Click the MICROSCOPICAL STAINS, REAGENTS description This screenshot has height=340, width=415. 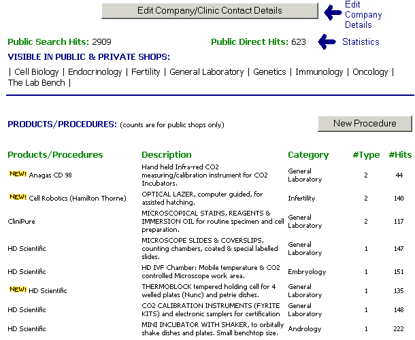click(213, 222)
